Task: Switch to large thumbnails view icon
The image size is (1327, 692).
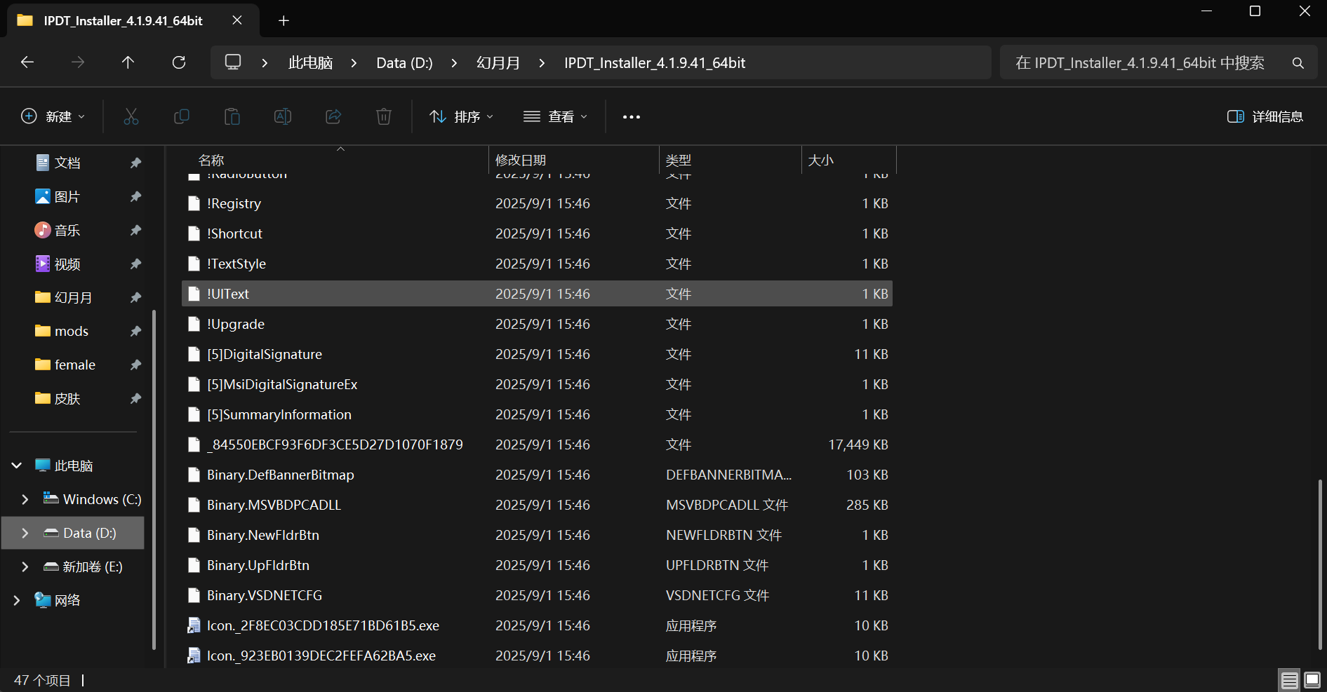Action: point(1312,680)
